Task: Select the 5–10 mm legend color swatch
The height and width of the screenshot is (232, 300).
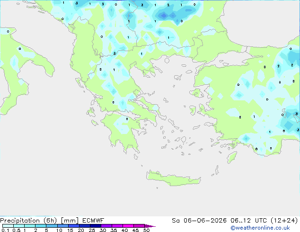Action: pyautogui.click(x=52, y=226)
